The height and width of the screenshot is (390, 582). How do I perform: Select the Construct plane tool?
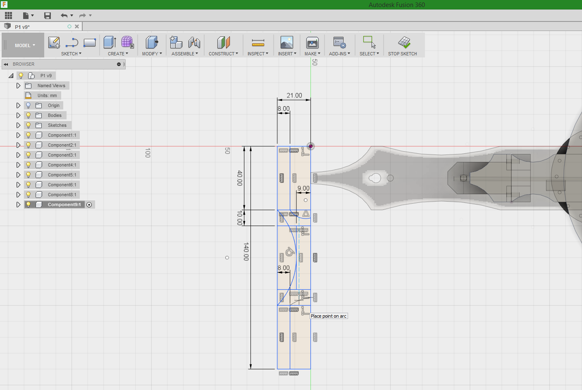pos(223,43)
